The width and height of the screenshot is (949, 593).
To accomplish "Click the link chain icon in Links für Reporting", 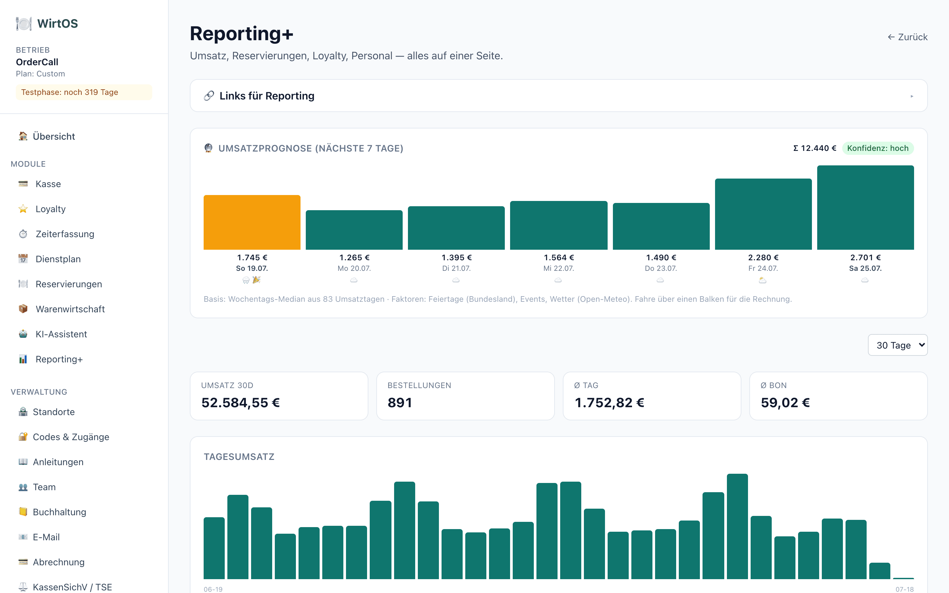I will 209,96.
